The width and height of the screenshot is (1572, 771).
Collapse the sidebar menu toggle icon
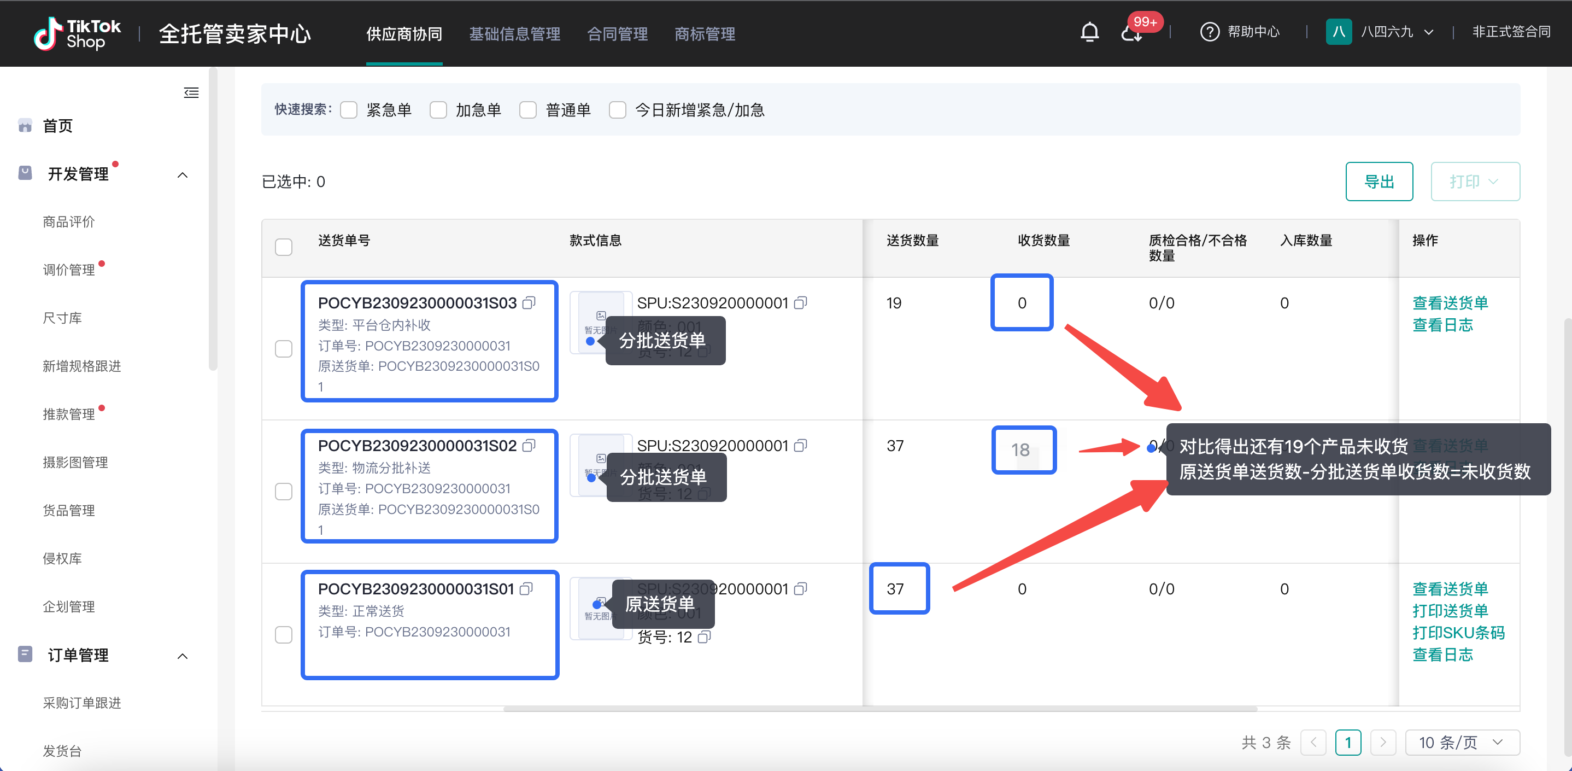(191, 93)
